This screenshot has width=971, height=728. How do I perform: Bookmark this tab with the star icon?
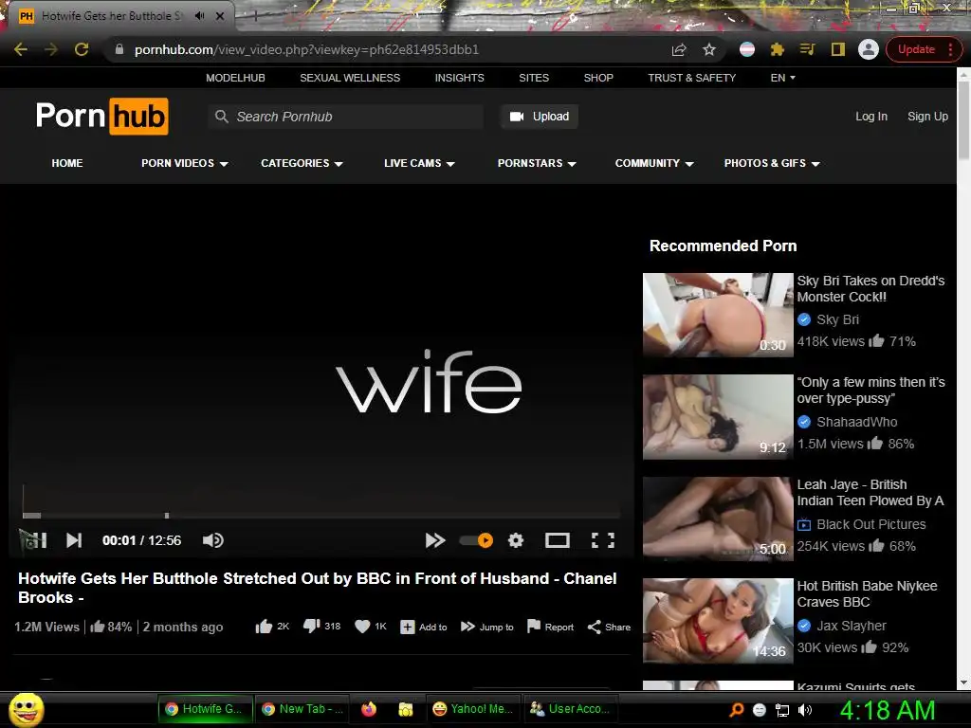coord(709,49)
